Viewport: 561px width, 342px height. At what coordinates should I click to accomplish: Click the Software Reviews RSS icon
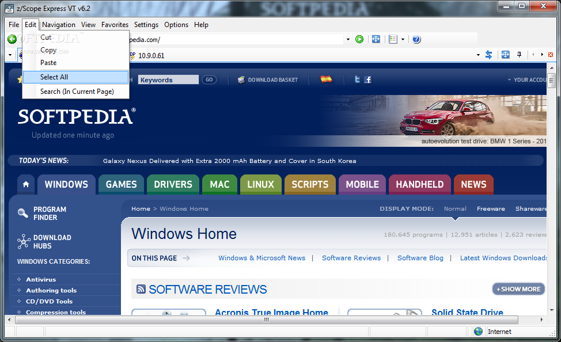[x=141, y=289]
